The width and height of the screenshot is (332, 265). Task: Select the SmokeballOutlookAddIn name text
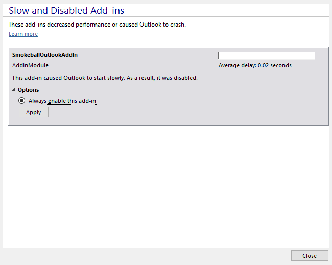45,55
